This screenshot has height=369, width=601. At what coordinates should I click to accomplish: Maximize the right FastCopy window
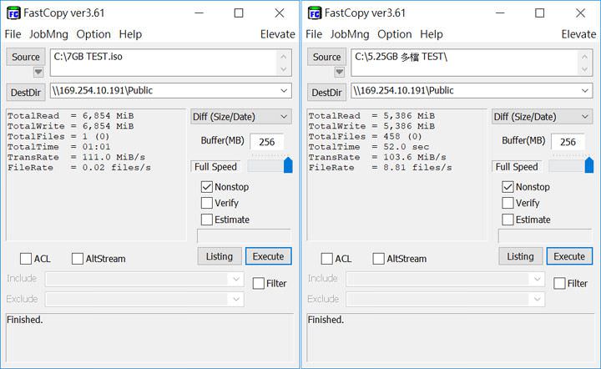click(539, 13)
